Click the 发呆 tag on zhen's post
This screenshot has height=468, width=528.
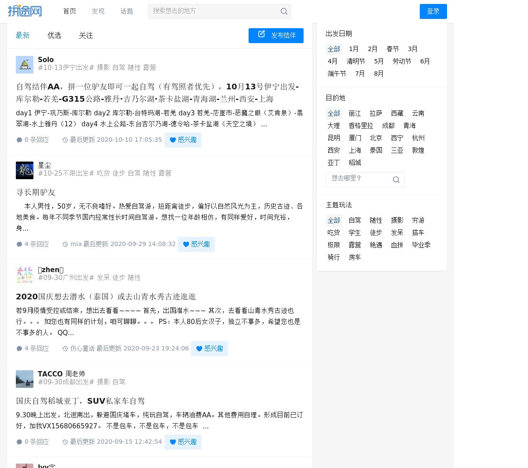pos(103,278)
